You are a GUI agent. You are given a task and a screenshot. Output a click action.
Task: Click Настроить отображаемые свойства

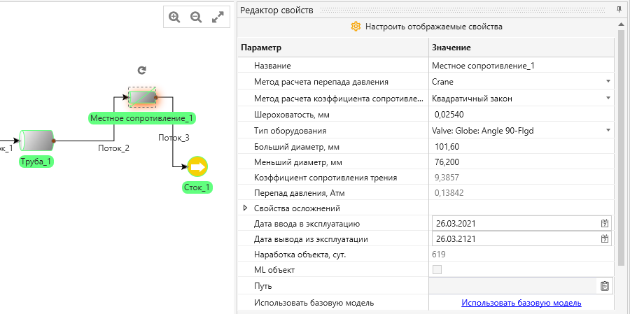pyautogui.click(x=433, y=27)
